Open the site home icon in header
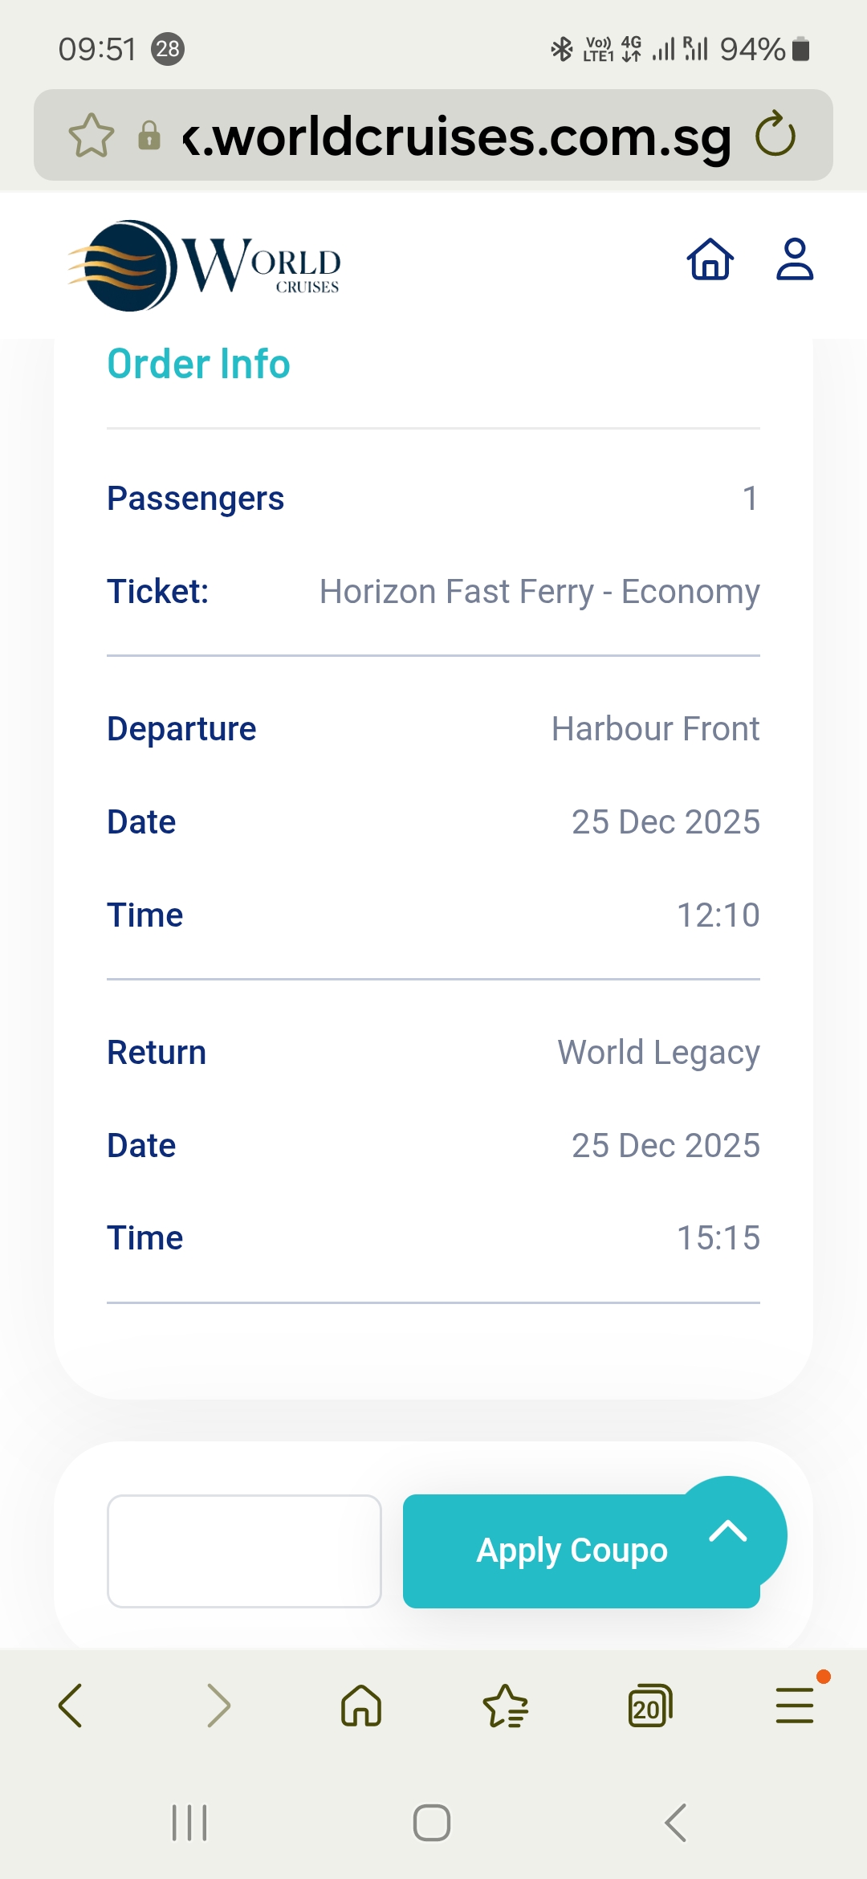Screen dimensions: 867x1879 710,259
